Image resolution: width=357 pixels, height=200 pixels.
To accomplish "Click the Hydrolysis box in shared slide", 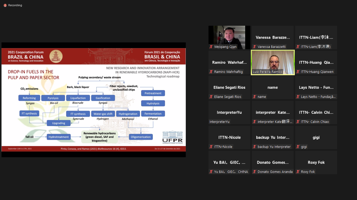I will click(x=153, y=103).
